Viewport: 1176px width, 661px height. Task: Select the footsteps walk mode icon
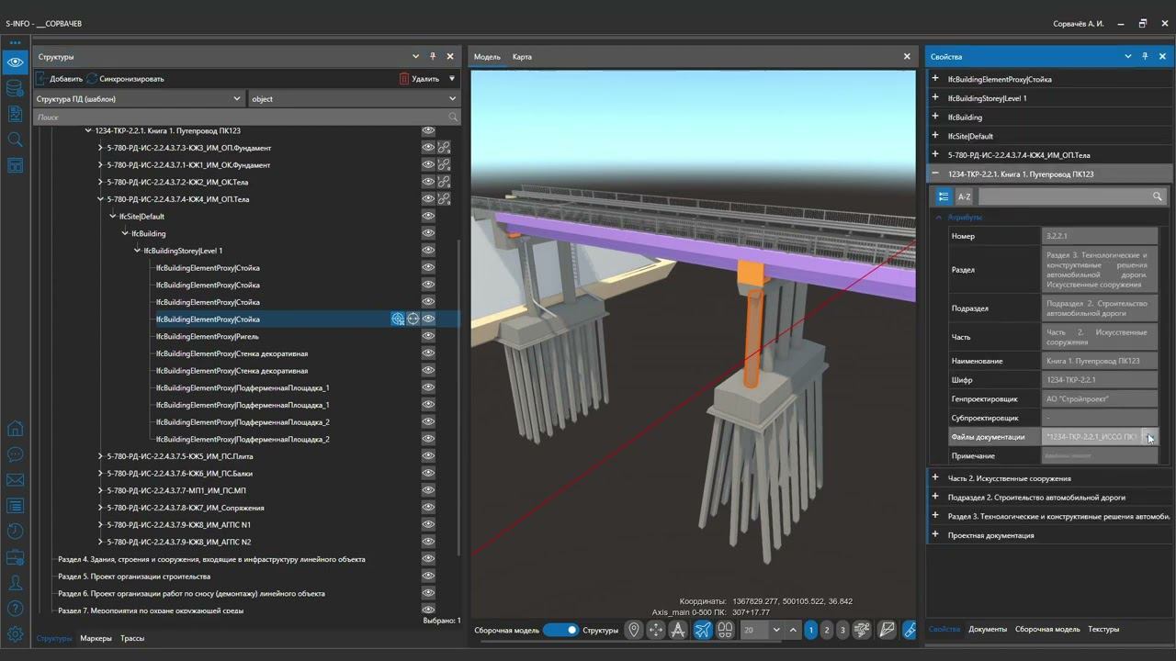(x=725, y=630)
